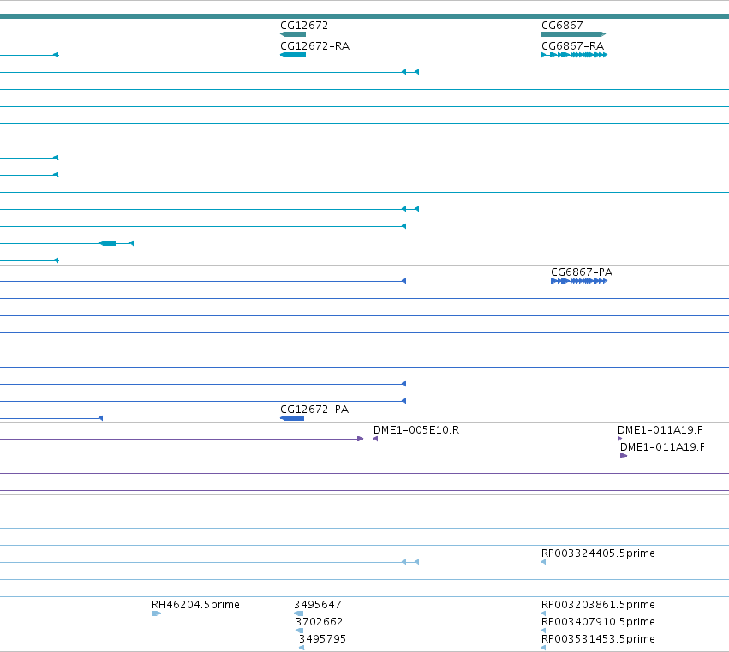The height and width of the screenshot is (652, 729).
Task: Click the CG6867 gene label
Action: pyautogui.click(x=562, y=25)
